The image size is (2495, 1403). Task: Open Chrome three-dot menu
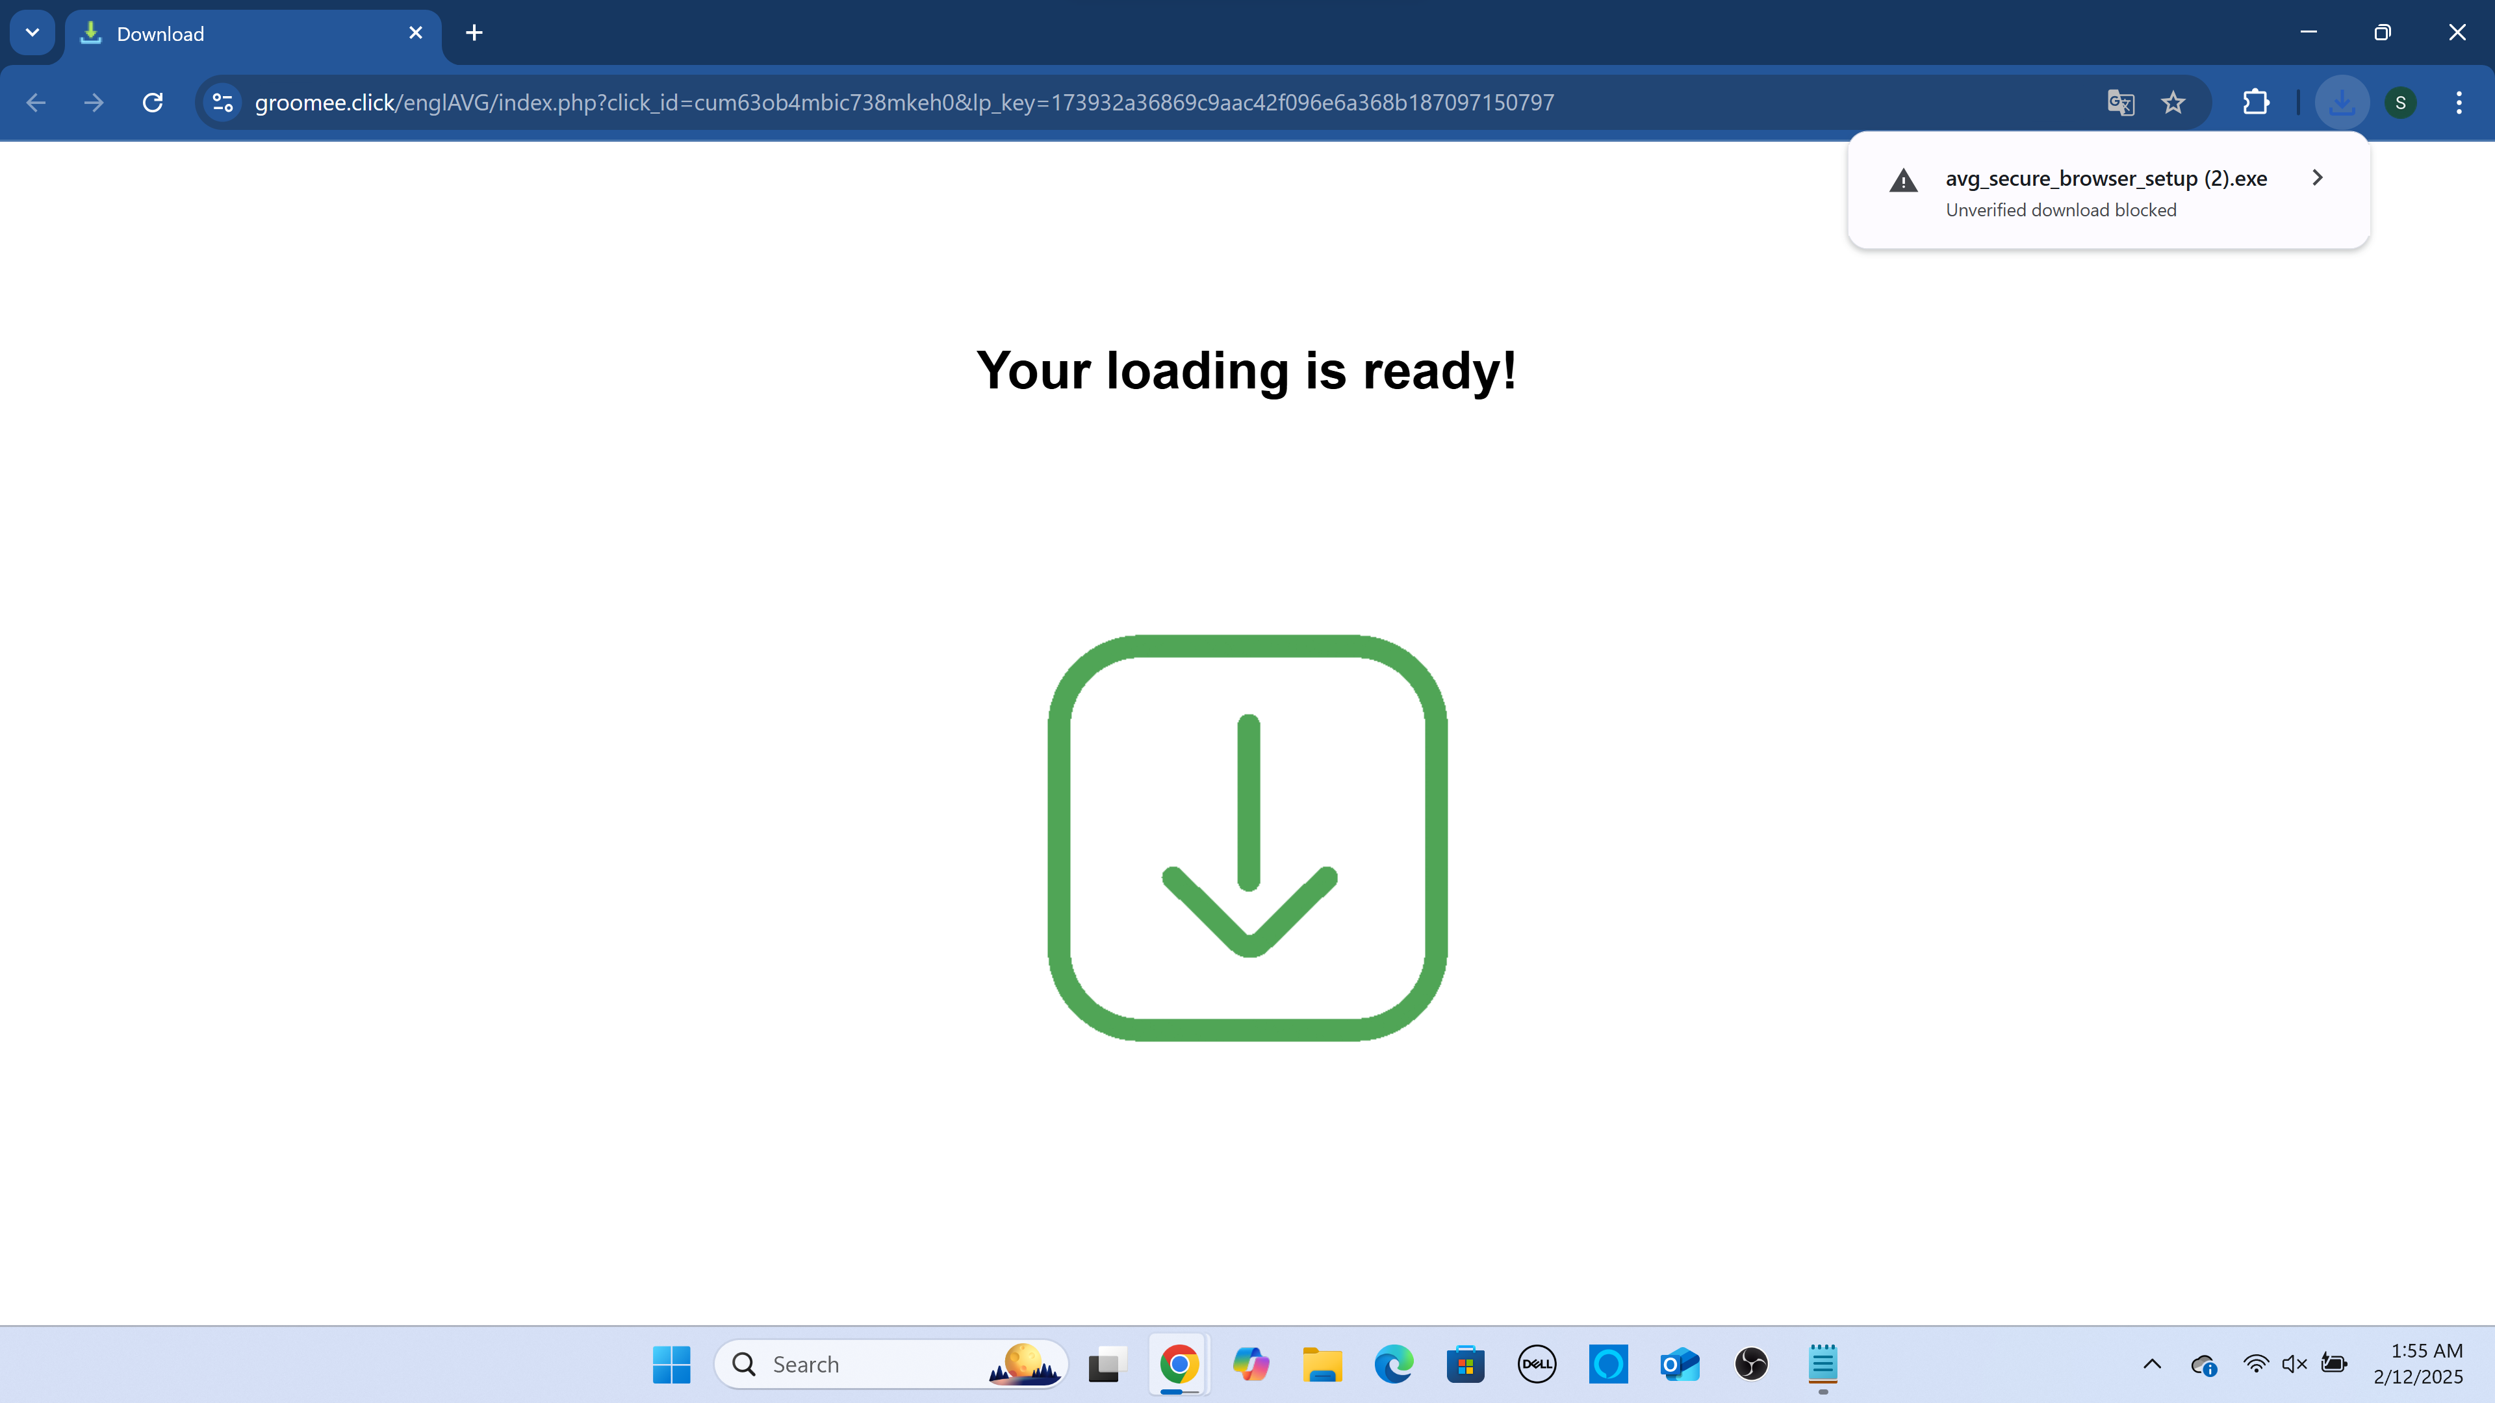(2458, 103)
